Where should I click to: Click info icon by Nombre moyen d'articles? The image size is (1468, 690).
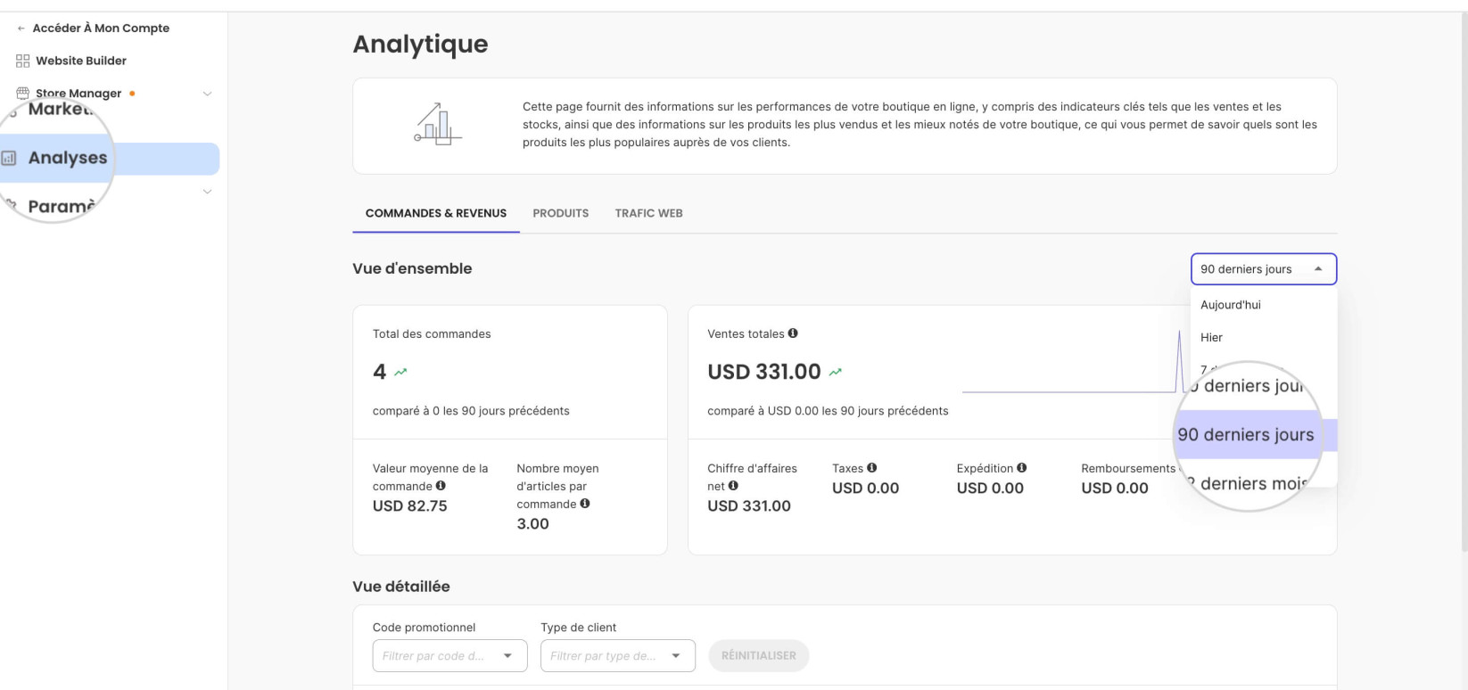coord(585,504)
